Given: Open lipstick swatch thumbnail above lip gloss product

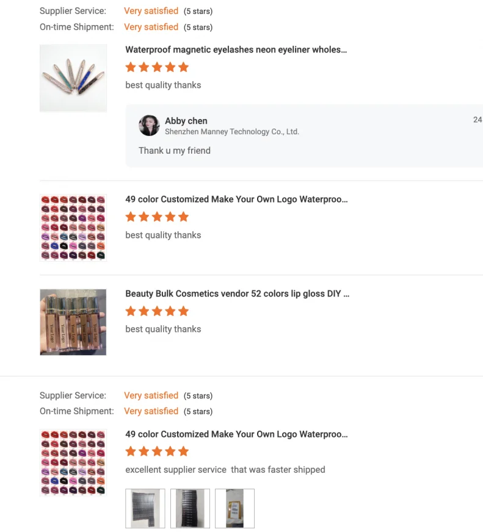Looking at the screenshot, I should tap(73, 228).
